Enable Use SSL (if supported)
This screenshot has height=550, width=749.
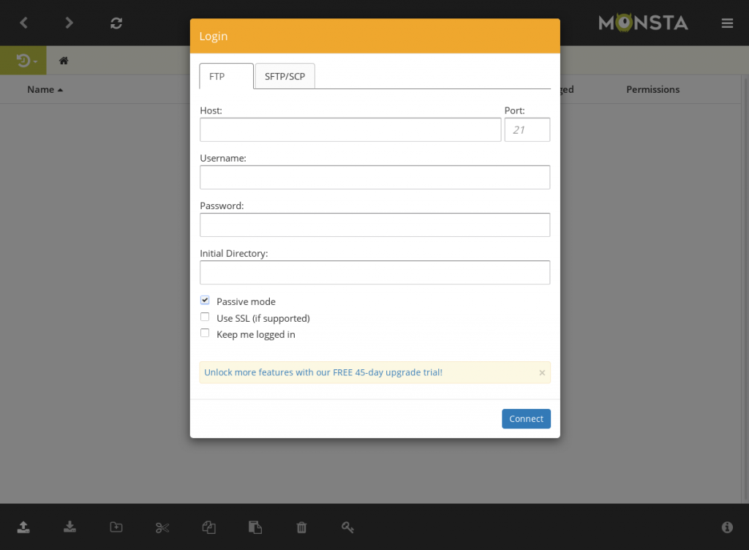tap(205, 317)
